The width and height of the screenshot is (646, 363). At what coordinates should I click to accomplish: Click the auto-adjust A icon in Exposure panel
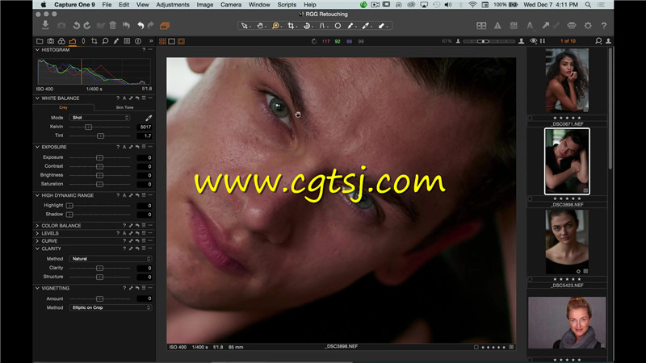click(124, 147)
